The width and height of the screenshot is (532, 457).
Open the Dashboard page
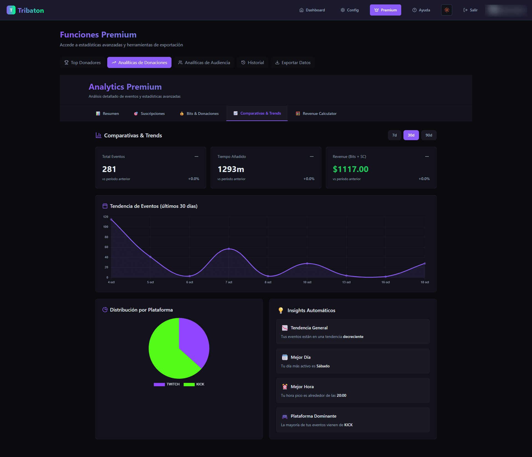(x=312, y=10)
